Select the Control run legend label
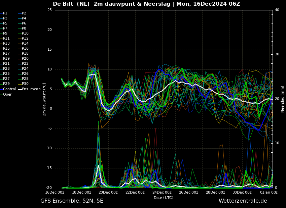 [9, 89]
